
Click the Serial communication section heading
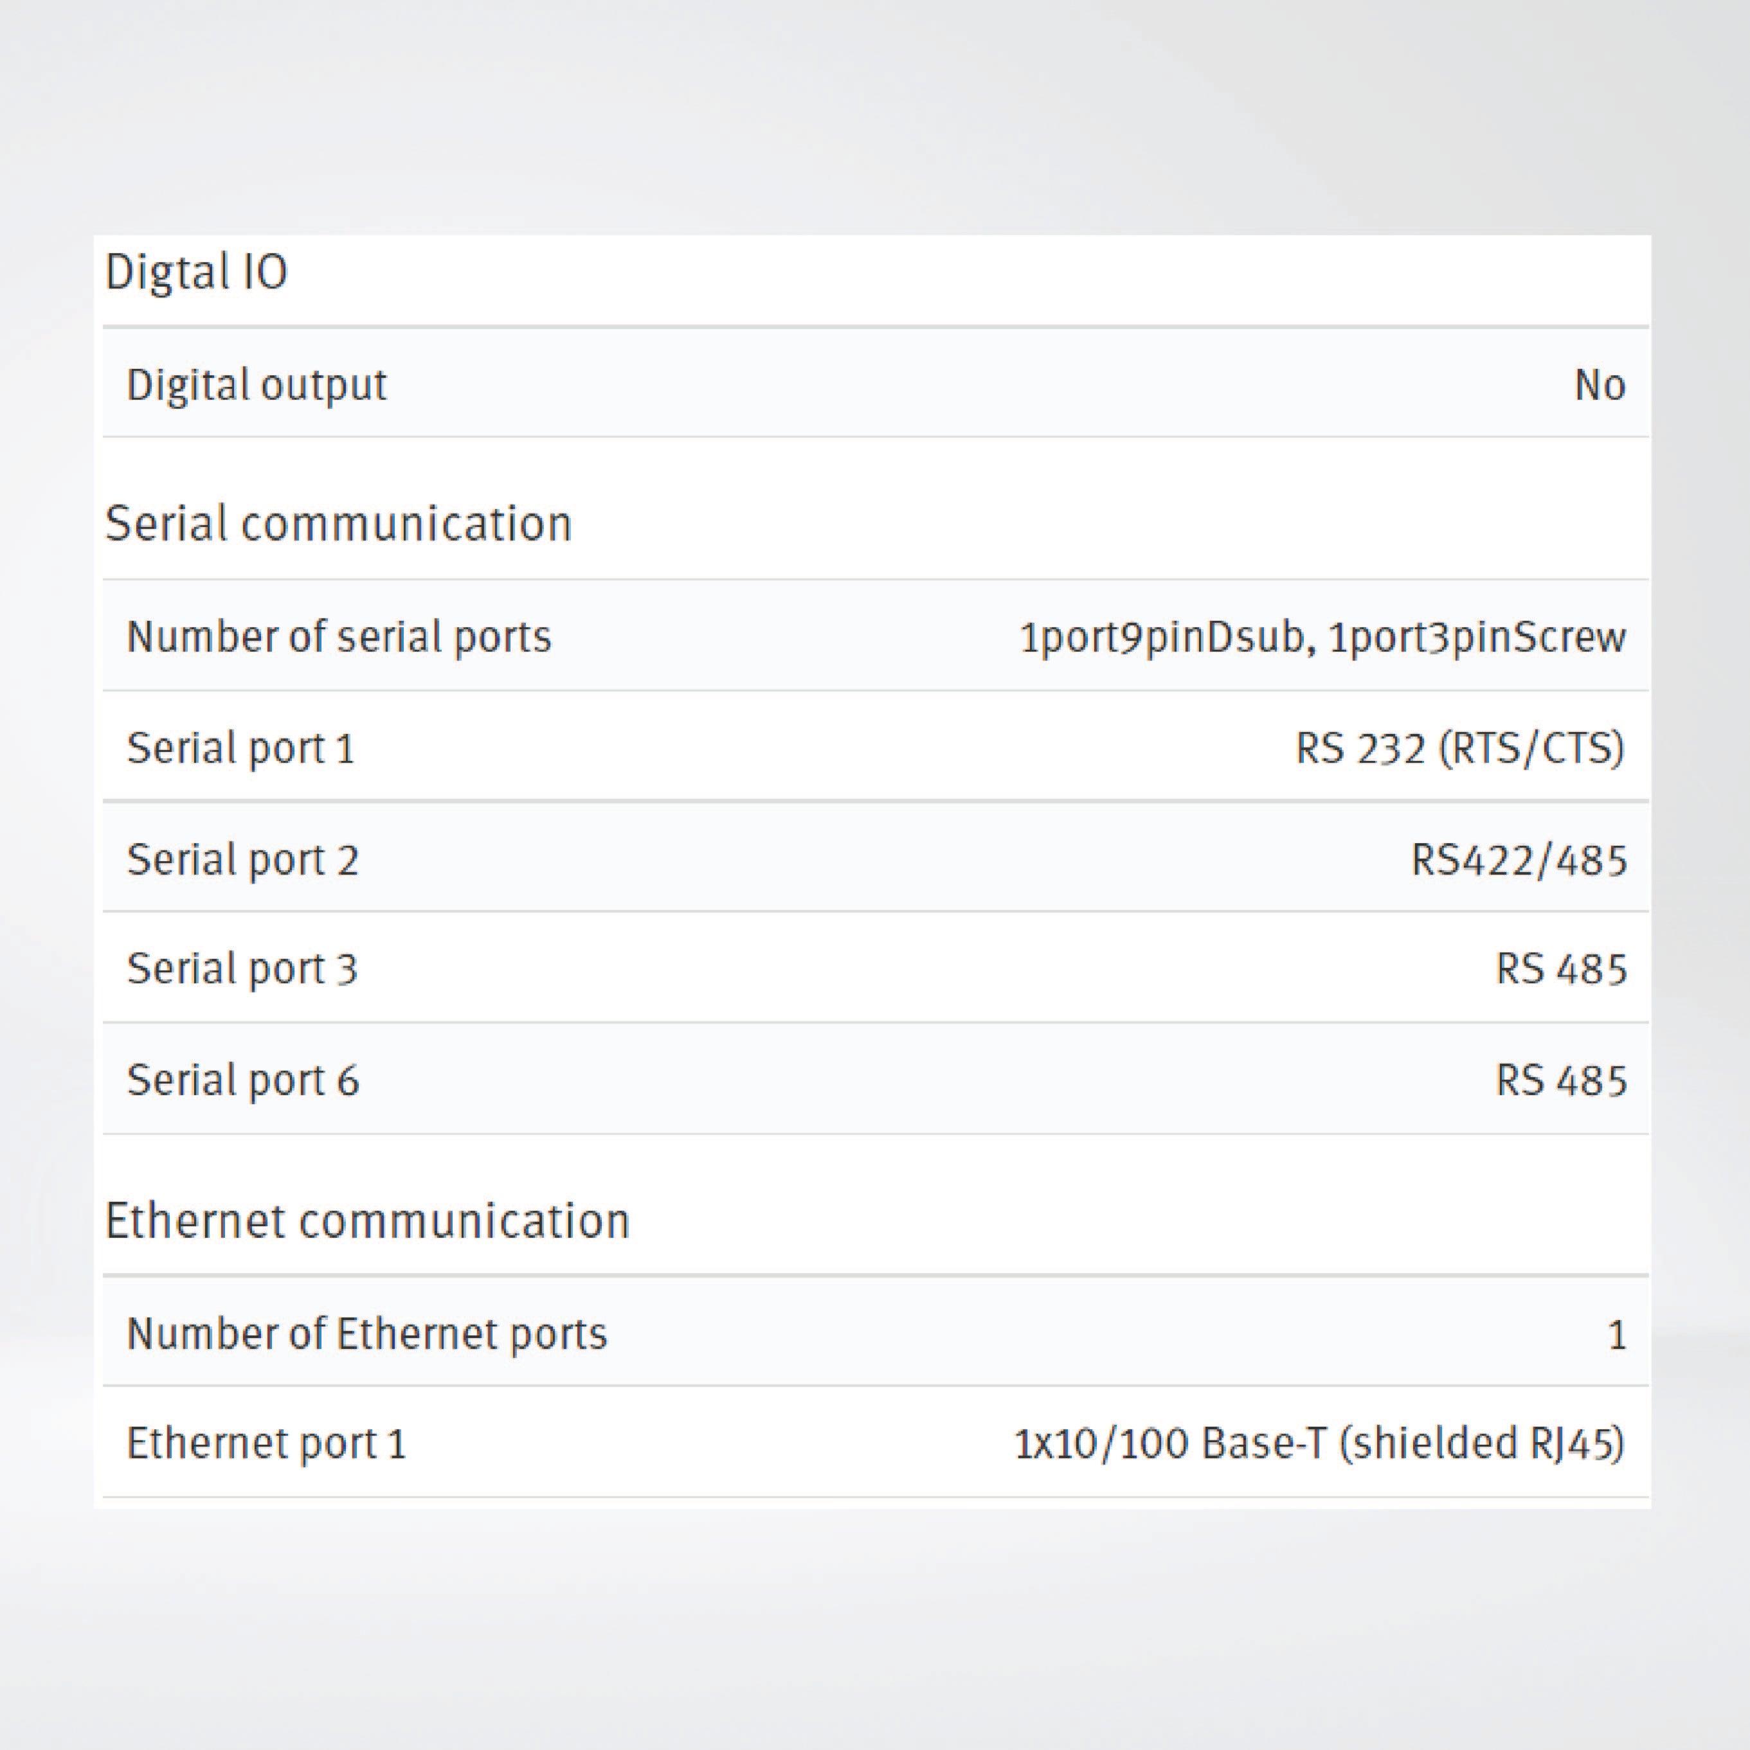click(x=338, y=524)
